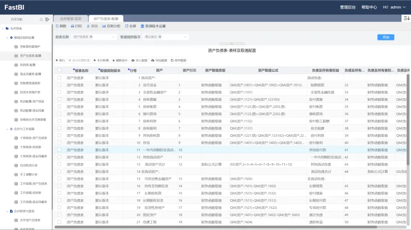Click the 删除选中 delete selected x icon
The height and width of the screenshot is (230, 411).
point(114,61)
